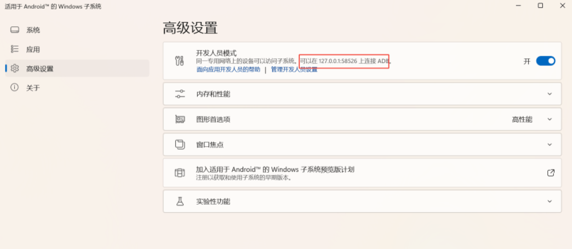The image size is (572, 249).
Task: Click the Advanced settings gear icon
Action: click(15, 68)
